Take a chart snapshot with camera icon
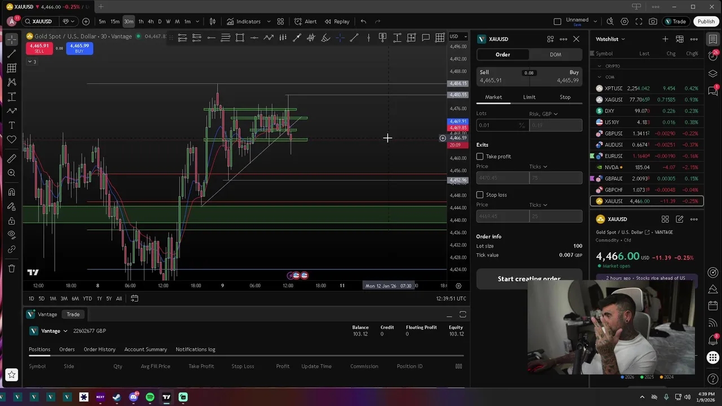Screen dimensions: 722x406 point(653,21)
